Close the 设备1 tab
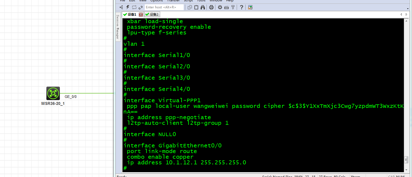This screenshot has width=412, height=177. (x=141, y=15)
